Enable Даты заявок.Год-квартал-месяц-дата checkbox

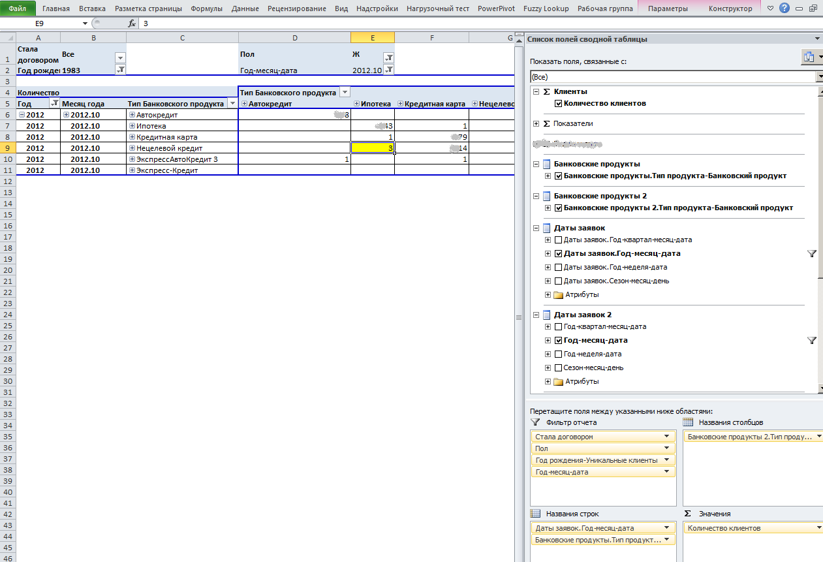pos(558,240)
